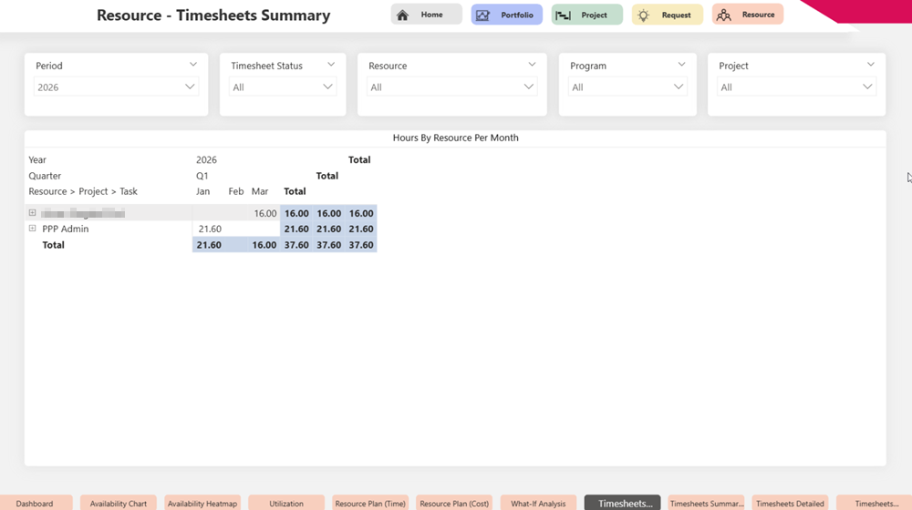The height and width of the screenshot is (510, 912).
Task: Expand the PPP Admin row
Action: 33,229
